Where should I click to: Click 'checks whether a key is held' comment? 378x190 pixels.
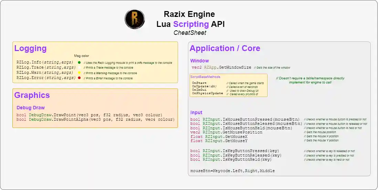tap(326, 160)
